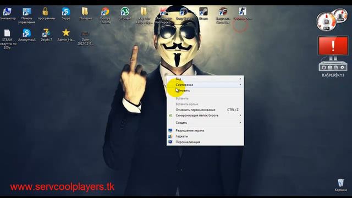Click the small memory meter dial gadget
The image size is (352, 198).
coord(341,15)
